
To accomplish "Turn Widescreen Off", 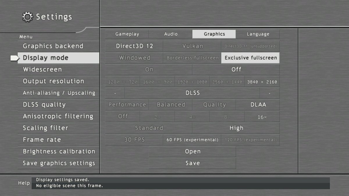I will pyautogui.click(x=236, y=70).
